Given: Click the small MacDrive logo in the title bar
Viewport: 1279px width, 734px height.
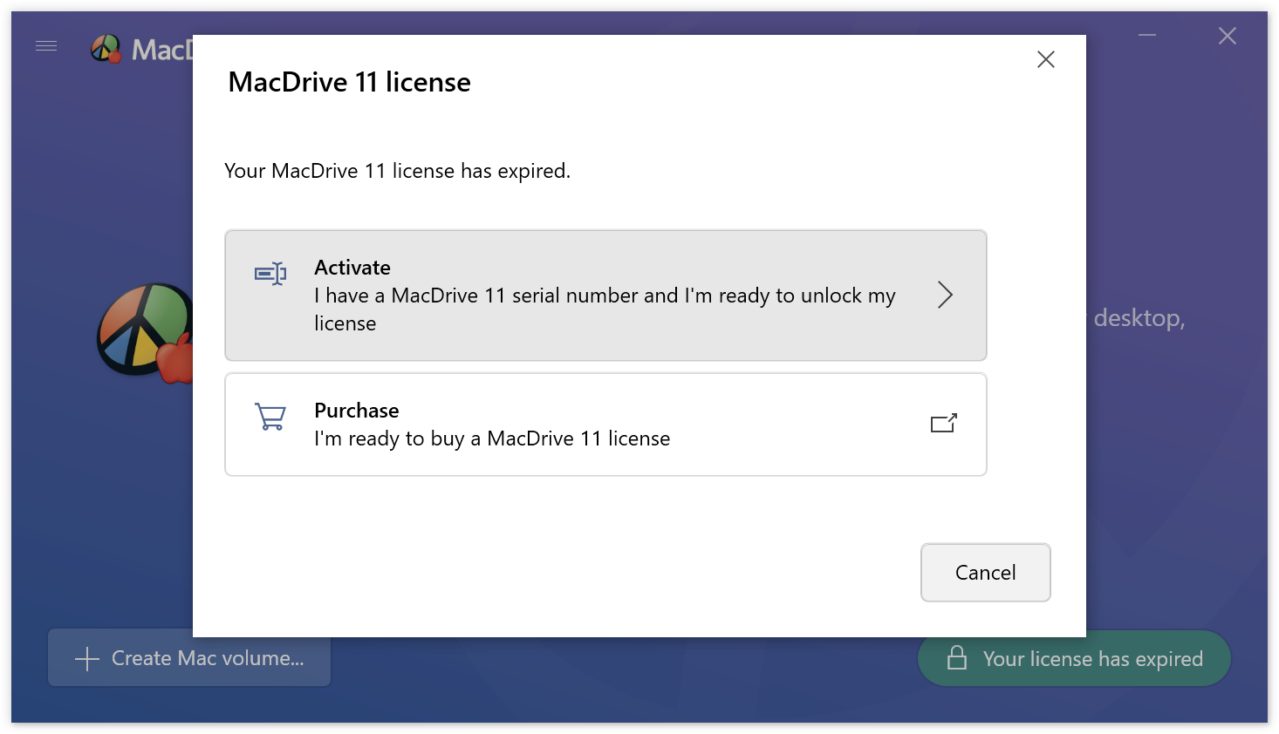Looking at the screenshot, I should coord(106,49).
